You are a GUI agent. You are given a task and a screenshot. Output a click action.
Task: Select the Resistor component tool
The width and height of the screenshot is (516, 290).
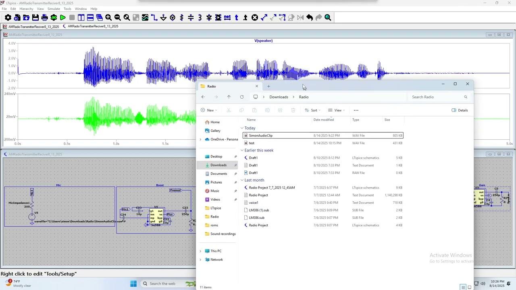coord(182,17)
